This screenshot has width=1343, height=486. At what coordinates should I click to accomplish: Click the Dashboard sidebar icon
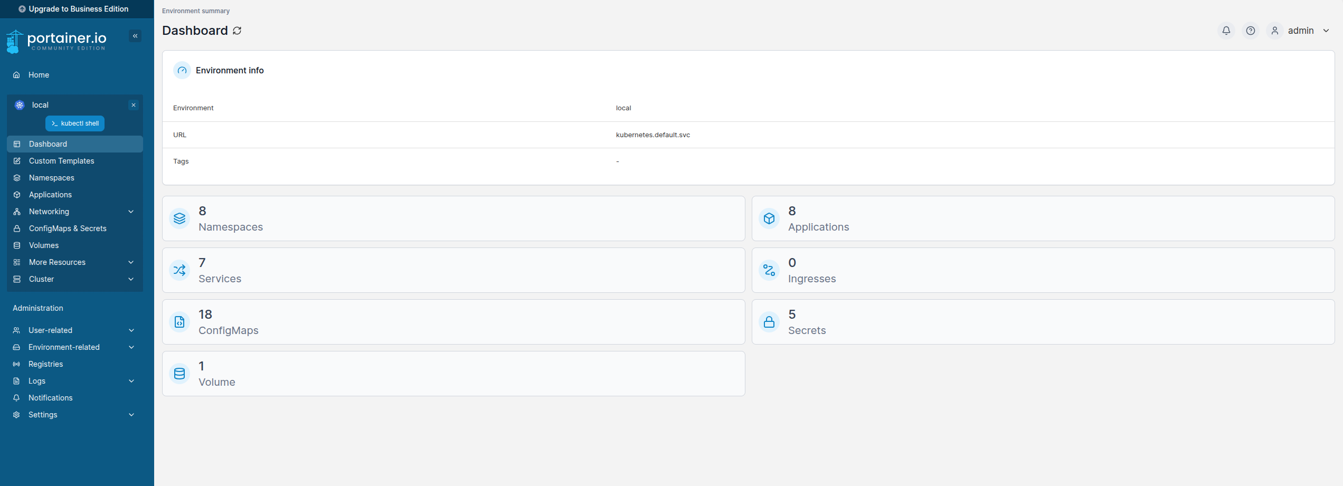tap(17, 144)
